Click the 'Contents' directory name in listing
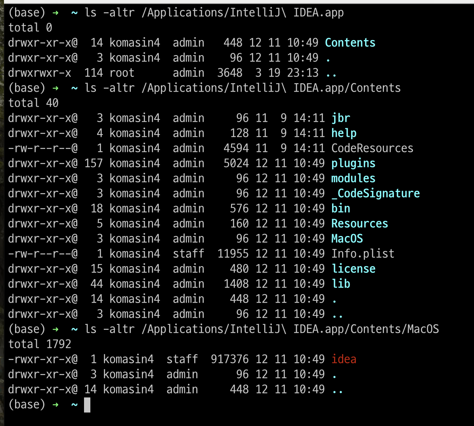474x426 pixels. (x=350, y=43)
